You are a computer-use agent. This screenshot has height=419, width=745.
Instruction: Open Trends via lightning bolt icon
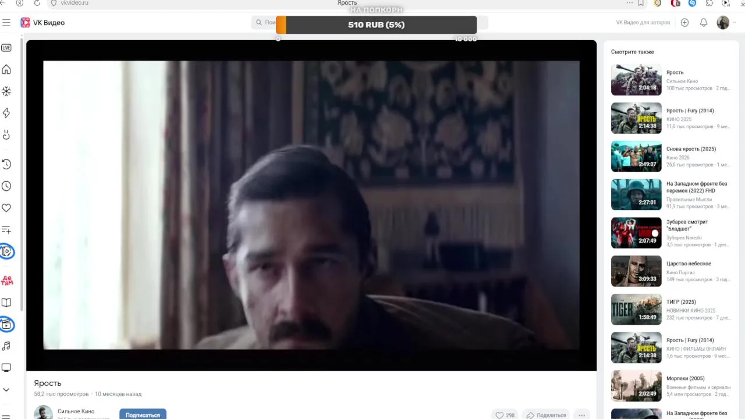6,113
